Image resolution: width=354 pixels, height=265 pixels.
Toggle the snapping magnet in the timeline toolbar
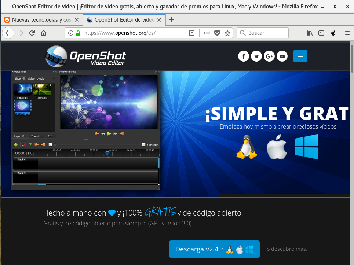point(23,144)
